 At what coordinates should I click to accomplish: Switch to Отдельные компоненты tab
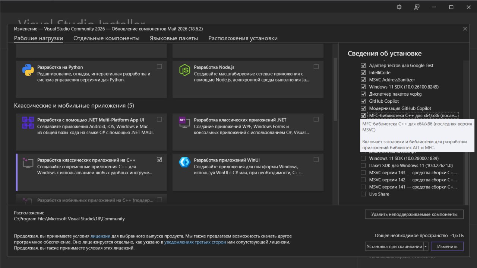coord(106,38)
